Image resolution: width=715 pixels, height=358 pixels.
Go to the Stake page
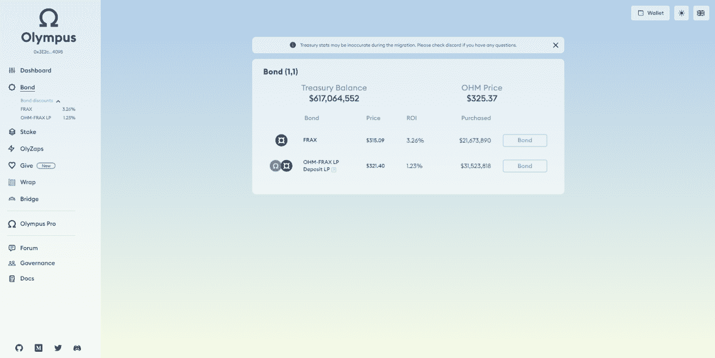(28, 132)
